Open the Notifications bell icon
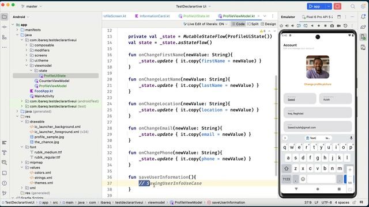 pyautogui.click(x=363, y=17)
